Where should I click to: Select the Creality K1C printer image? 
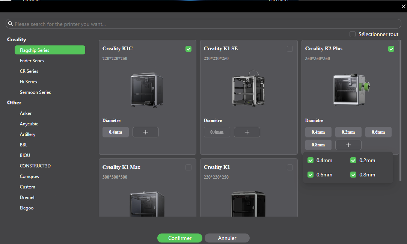(147, 90)
